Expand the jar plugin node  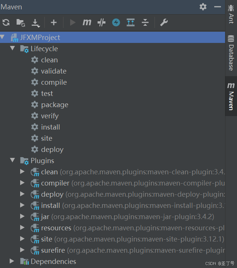pyautogui.click(x=22, y=216)
